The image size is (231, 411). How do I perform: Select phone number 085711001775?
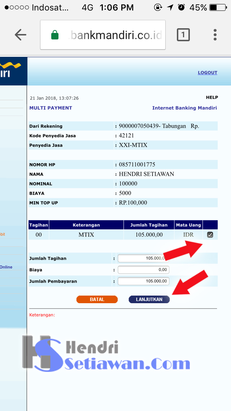(137, 165)
